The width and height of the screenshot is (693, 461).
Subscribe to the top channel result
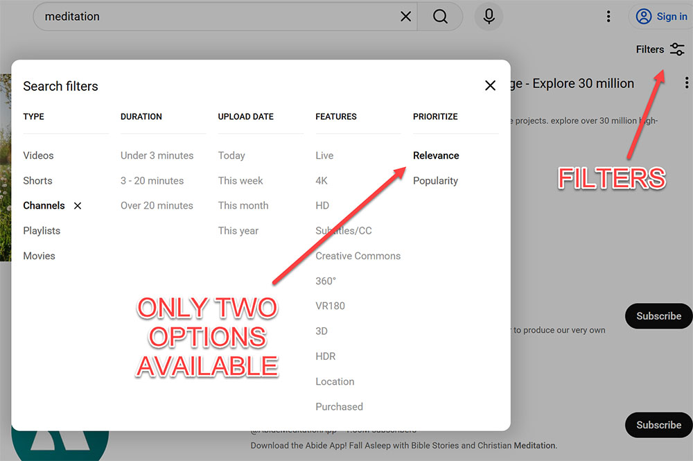658,316
